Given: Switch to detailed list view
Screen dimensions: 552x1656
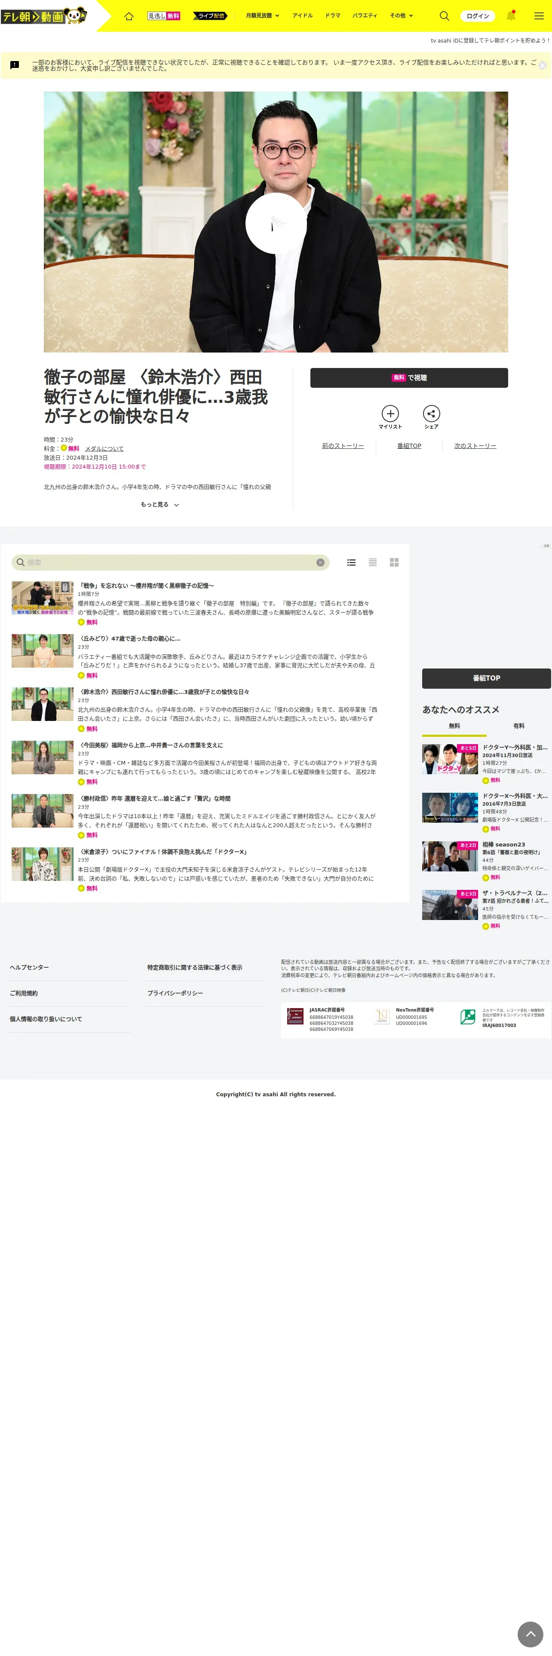Looking at the screenshot, I should tap(351, 562).
